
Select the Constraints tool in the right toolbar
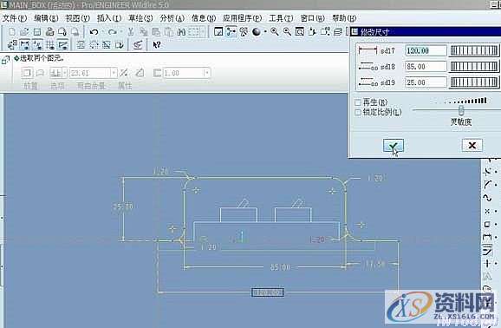pos(487,264)
